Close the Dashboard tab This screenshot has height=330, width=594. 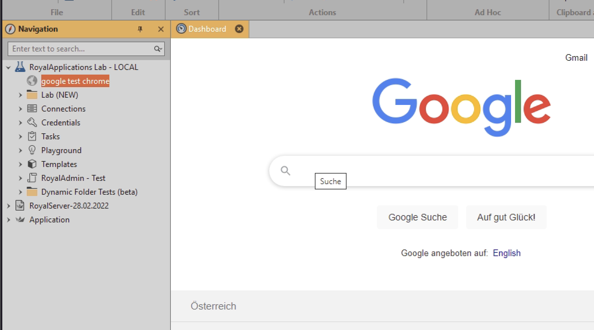pos(239,29)
